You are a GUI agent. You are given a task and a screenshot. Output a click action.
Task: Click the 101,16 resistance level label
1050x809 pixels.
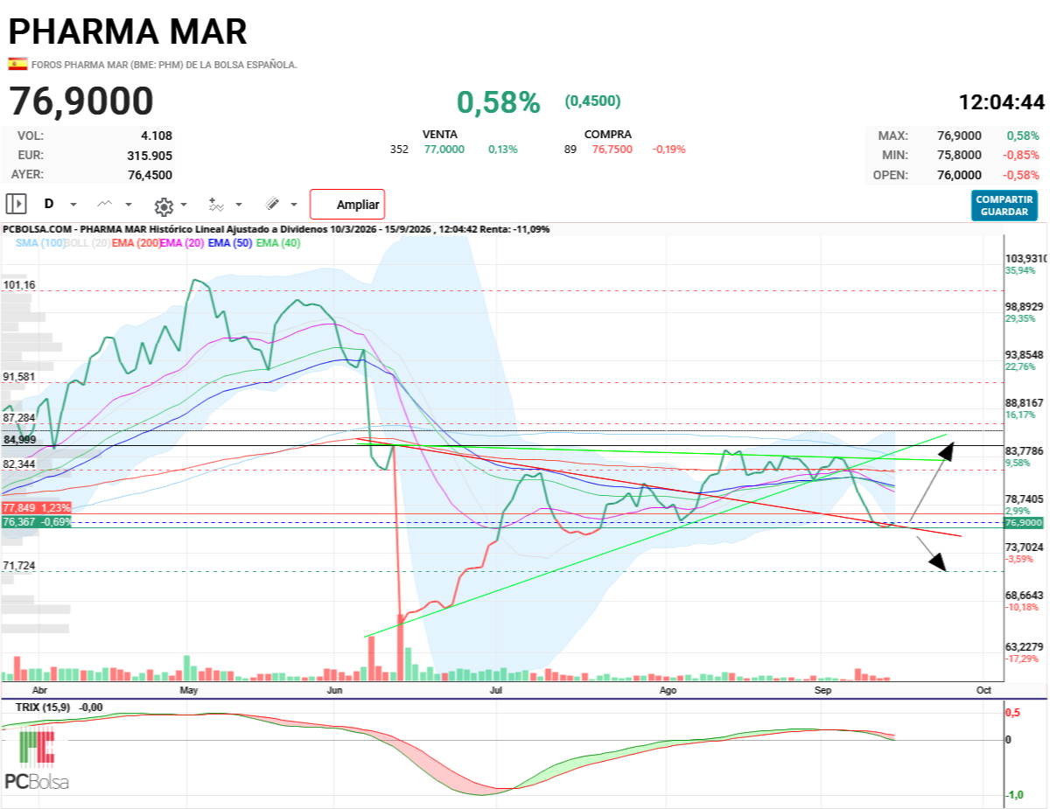pos(18,285)
